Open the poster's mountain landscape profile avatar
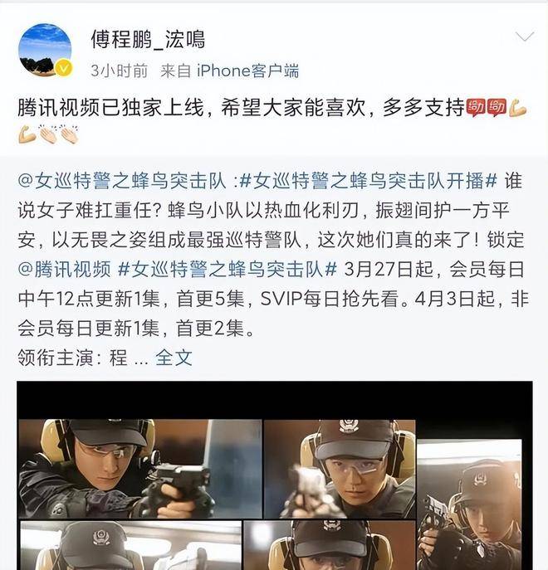 pos(45,50)
